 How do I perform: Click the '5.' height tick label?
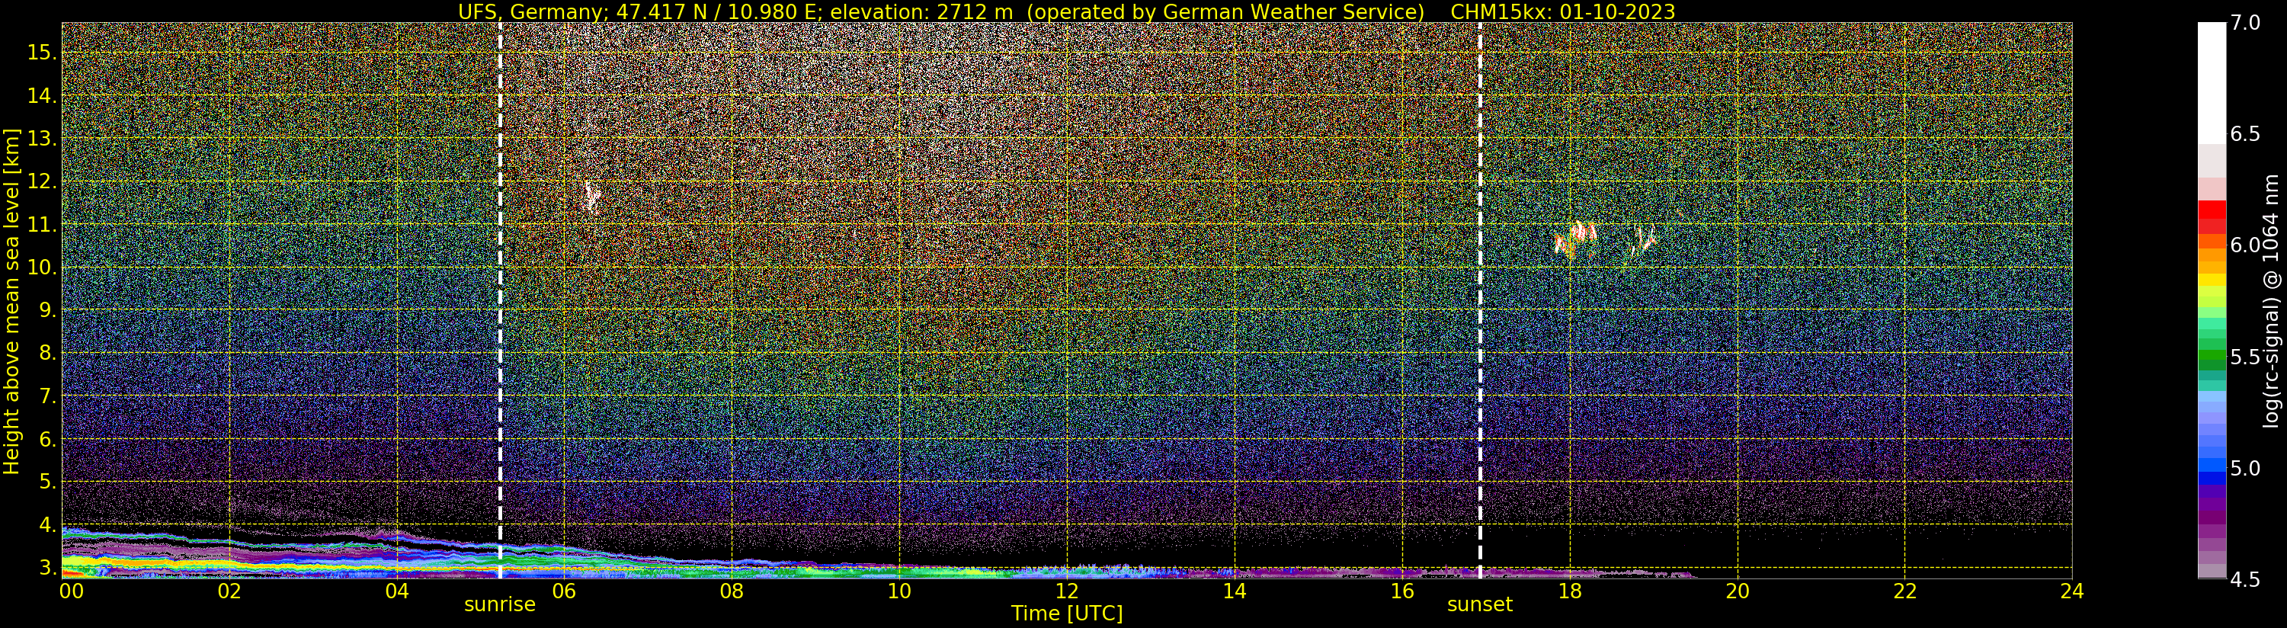48,482
